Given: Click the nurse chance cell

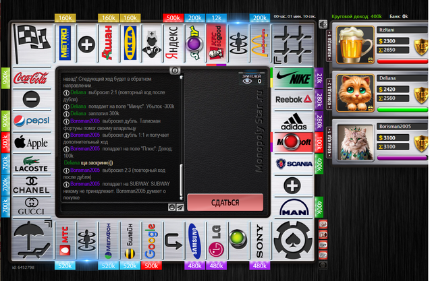Looking at the screenshot, I should [x=152, y=43].
